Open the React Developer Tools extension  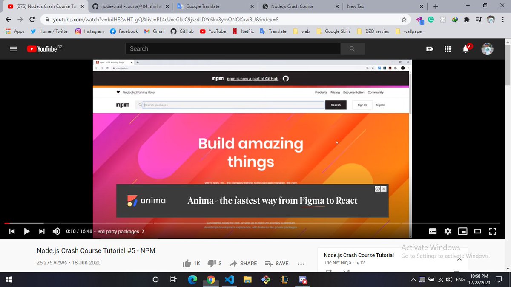[x=443, y=19]
